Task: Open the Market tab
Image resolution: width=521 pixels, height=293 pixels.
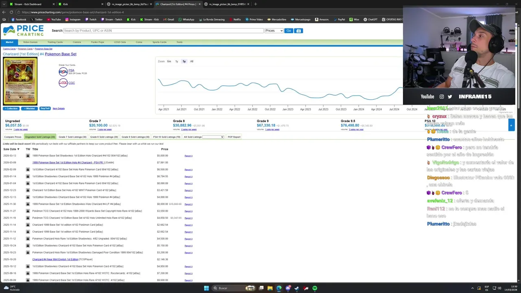Action: pos(9,42)
